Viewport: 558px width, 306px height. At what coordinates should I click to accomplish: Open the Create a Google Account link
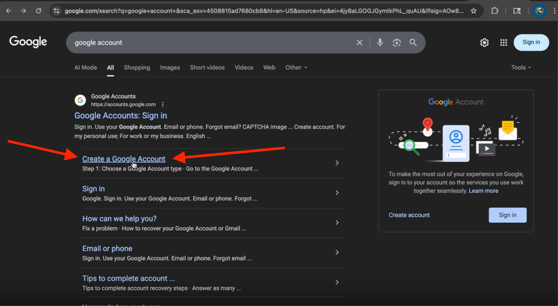click(124, 159)
